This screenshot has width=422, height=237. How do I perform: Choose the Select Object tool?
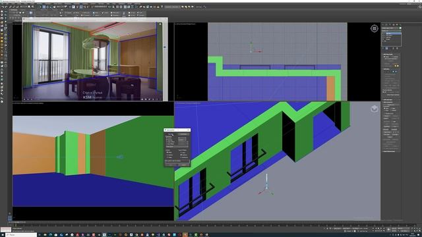(x=29, y=7)
